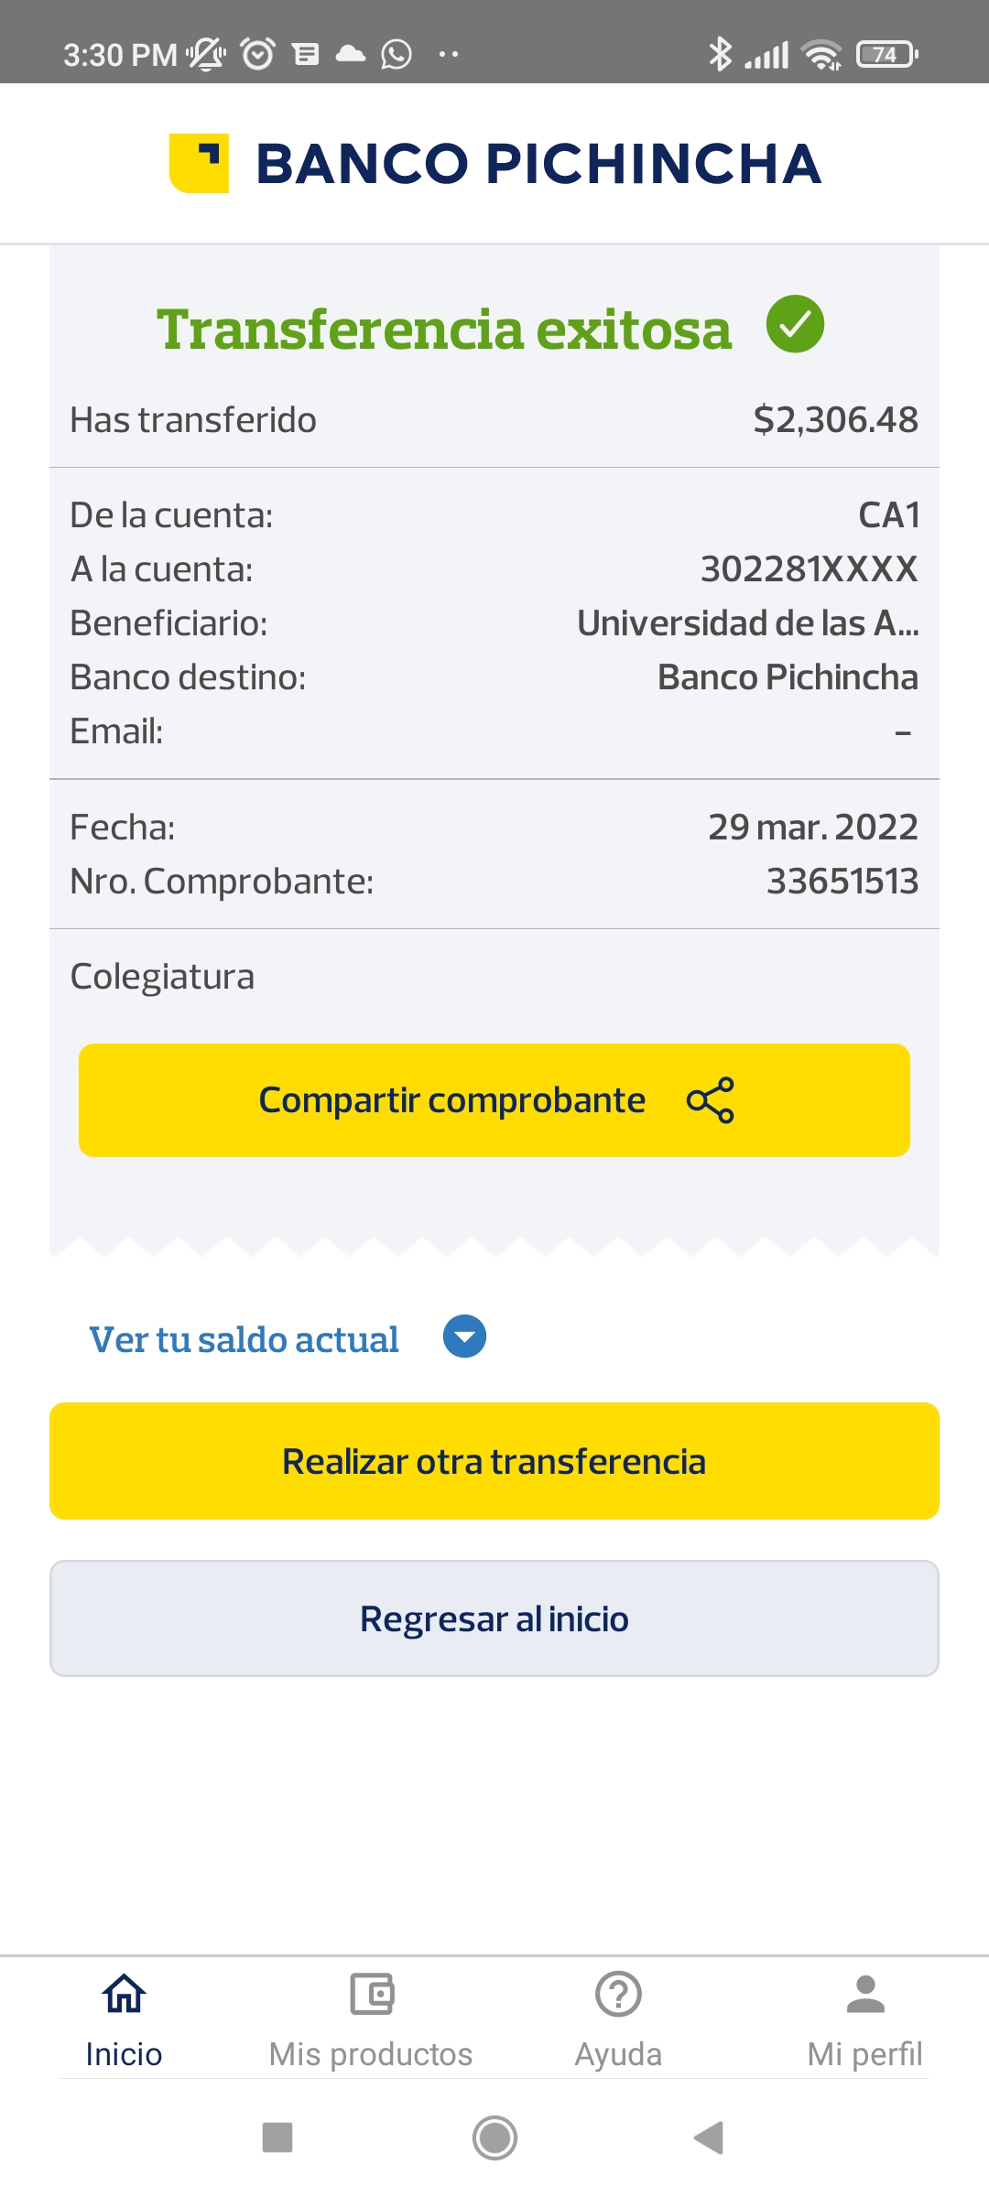Tap the battery indicator in status bar
989x2197 pixels.
(x=886, y=55)
